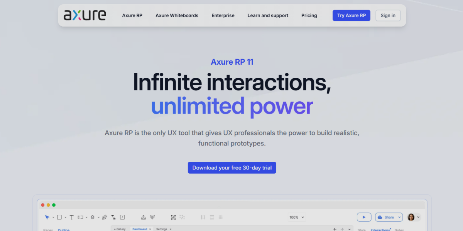Click the blue preview play button

coord(364,217)
